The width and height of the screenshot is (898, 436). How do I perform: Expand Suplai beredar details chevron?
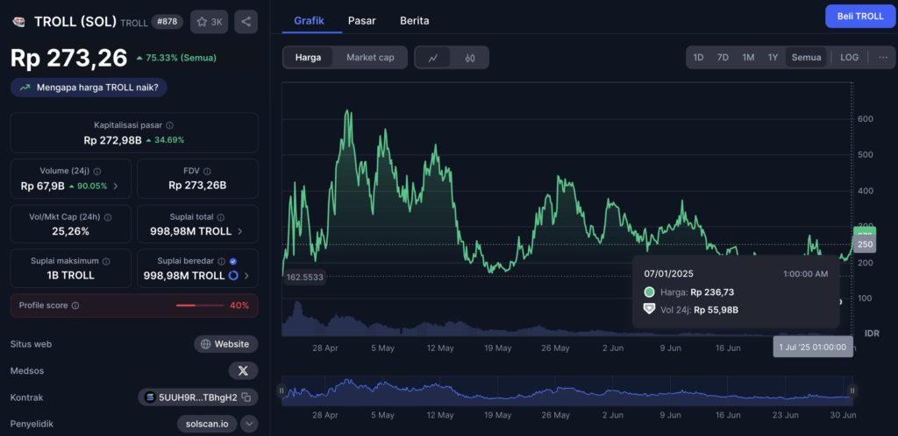click(246, 276)
